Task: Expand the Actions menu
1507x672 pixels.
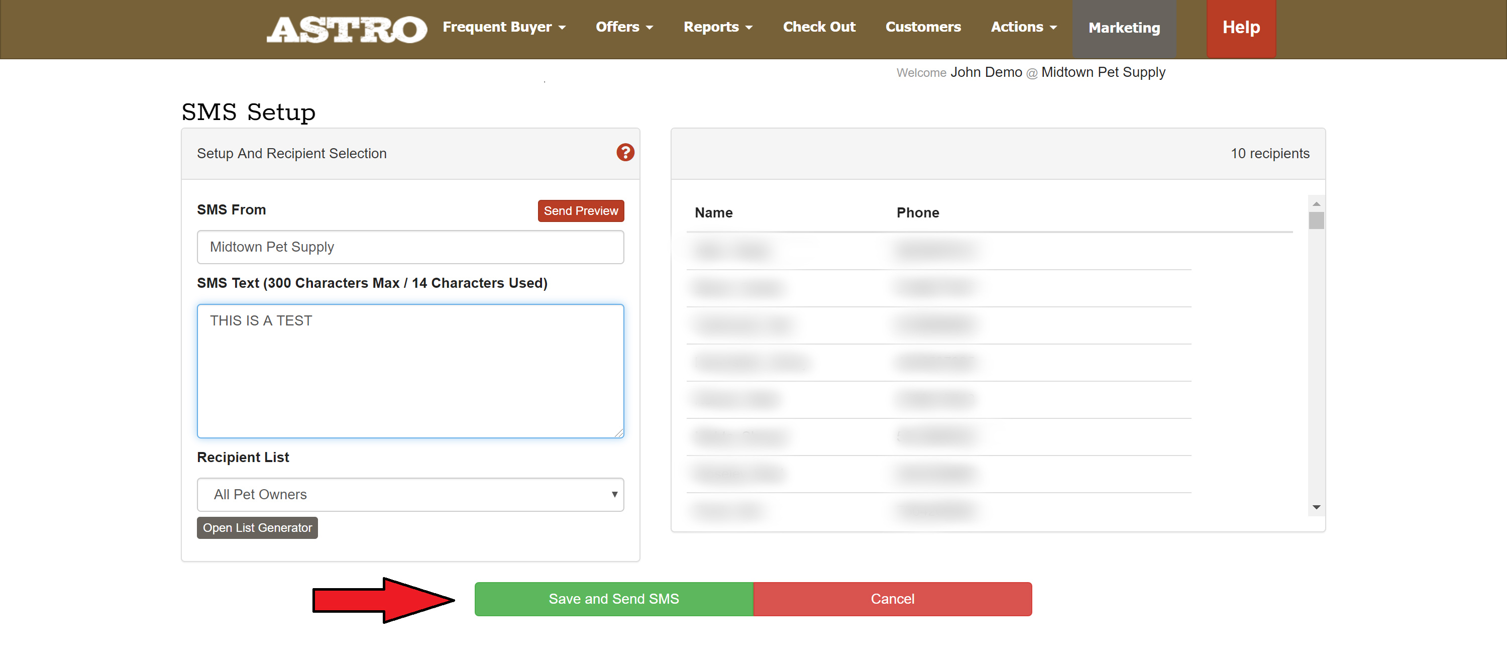Action: click(x=1023, y=27)
